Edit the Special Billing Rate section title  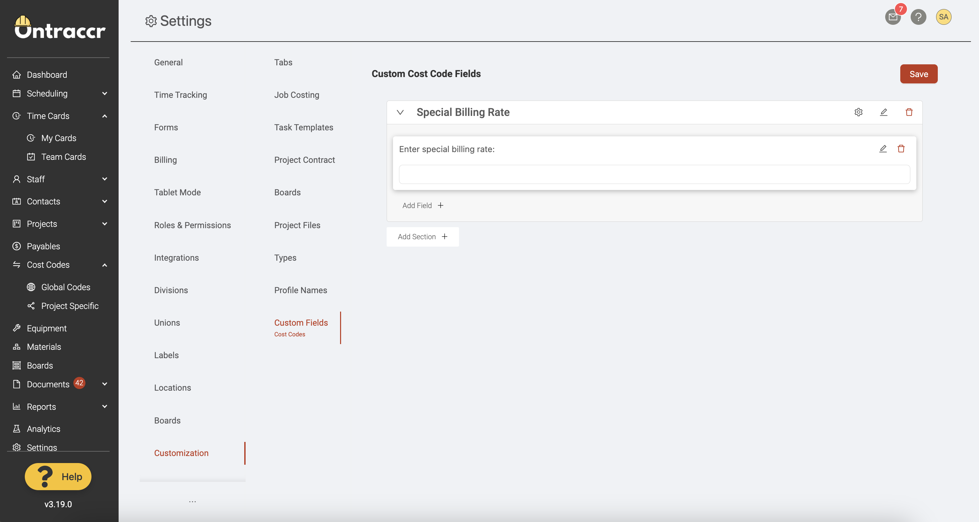click(884, 112)
